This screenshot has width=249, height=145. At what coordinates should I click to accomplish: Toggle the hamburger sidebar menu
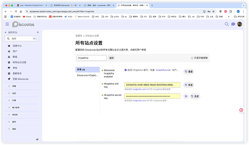(x=7, y=24)
